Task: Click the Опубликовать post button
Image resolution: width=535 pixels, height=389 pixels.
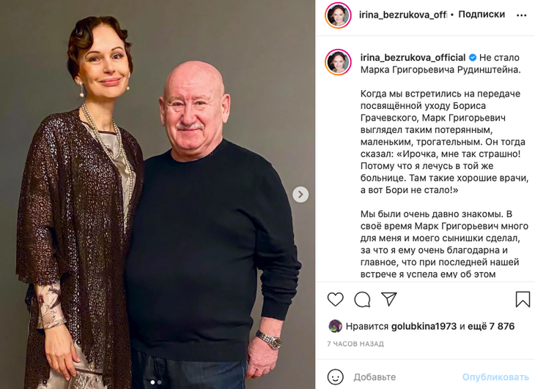Action: point(495,377)
